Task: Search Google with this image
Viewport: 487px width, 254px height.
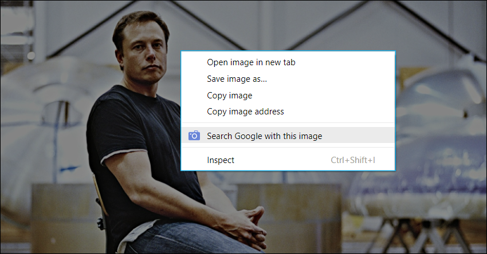Action: point(264,136)
